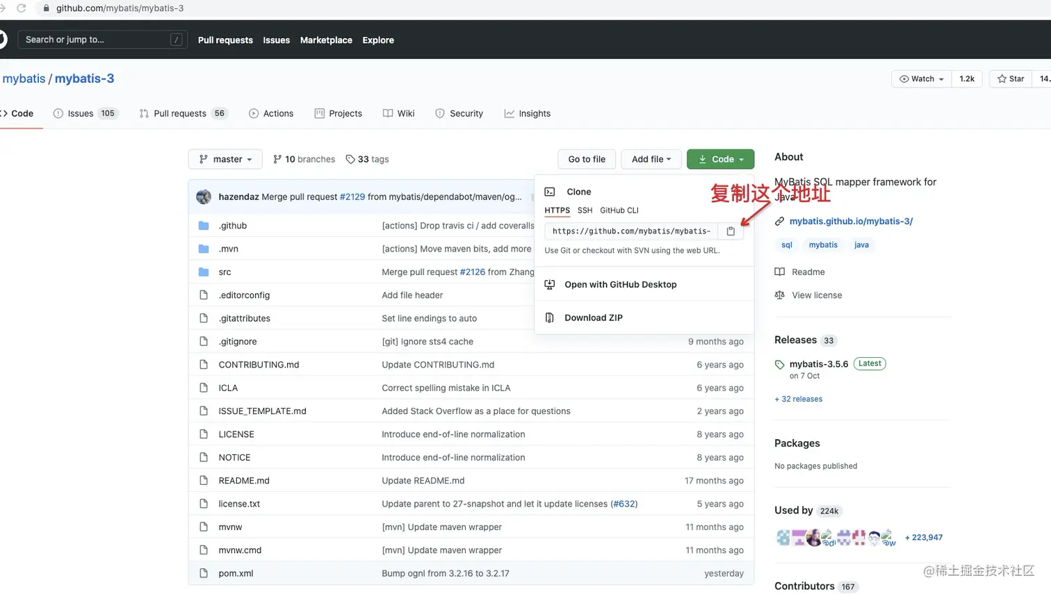Click Open with GitHub Desktop entry
This screenshot has height=594, width=1051.
[x=621, y=285]
